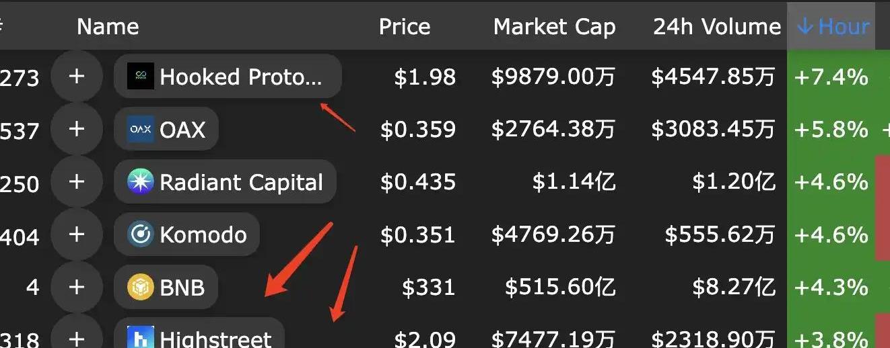Click the Hooked Protocol coin logo icon
The width and height of the screenshot is (890, 348).
pos(141,77)
